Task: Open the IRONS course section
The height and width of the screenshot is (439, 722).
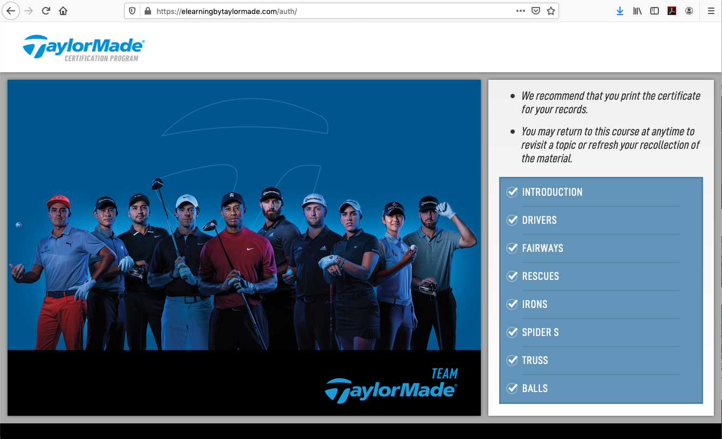Action: (x=535, y=304)
